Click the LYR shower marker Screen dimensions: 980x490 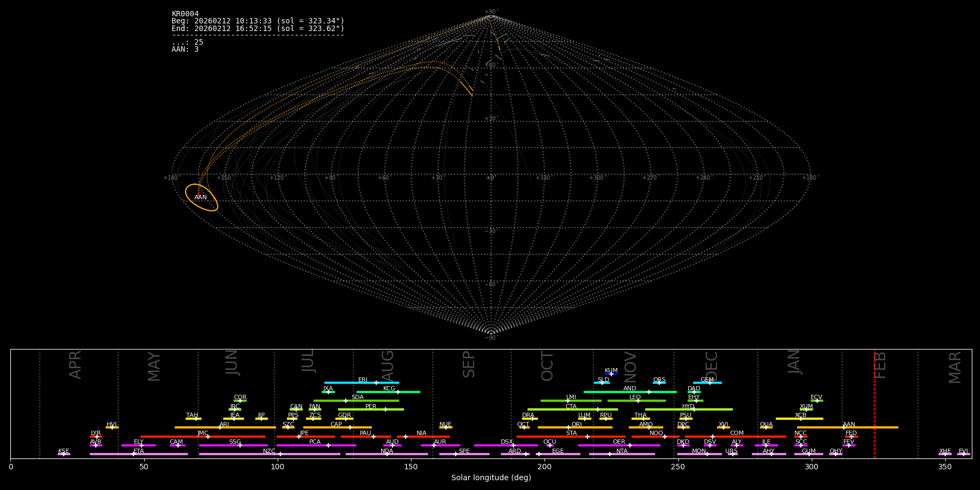click(x=96, y=437)
